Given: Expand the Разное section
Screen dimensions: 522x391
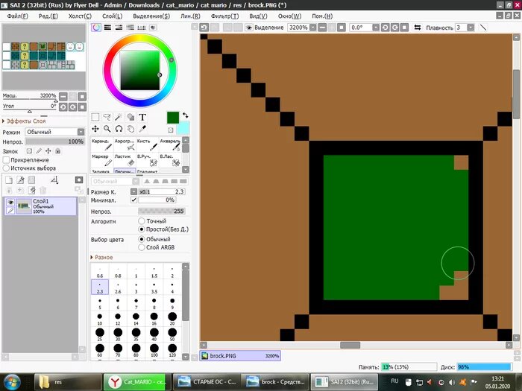Looking at the screenshot, I should [101, 258].
